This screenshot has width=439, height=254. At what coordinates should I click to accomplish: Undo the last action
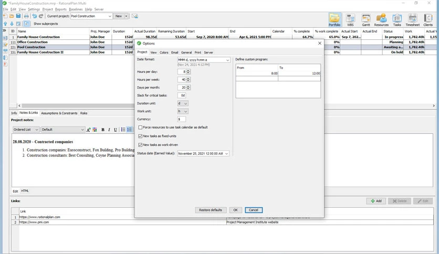point(35,16)
